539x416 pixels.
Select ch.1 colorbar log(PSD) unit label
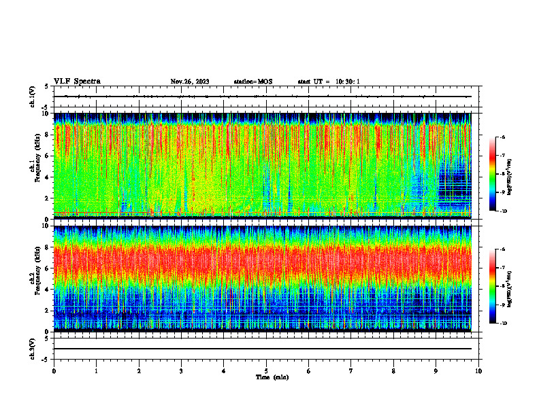[510, 177]
